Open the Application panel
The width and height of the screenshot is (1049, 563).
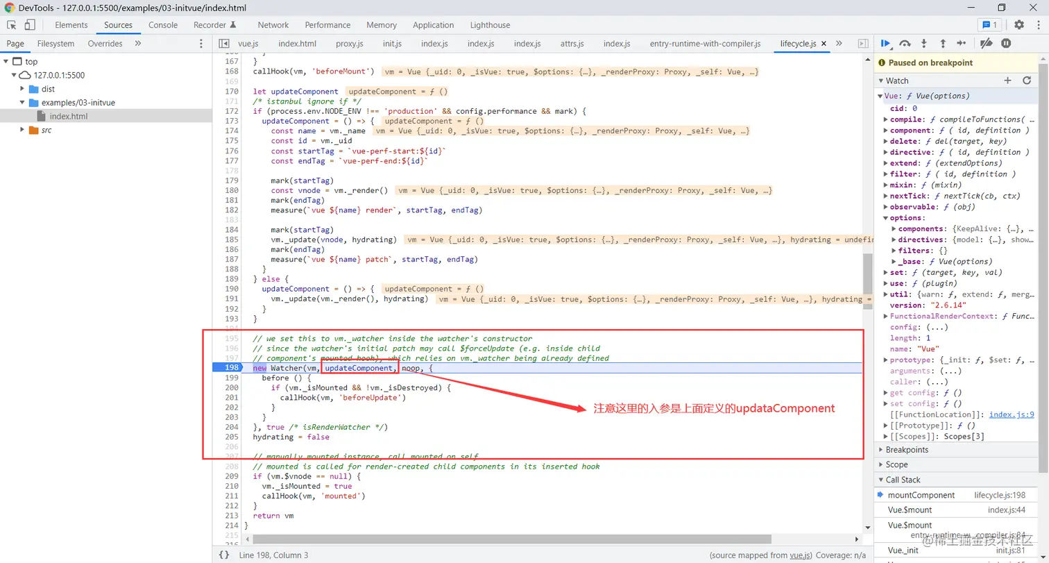pyautogui.click(x=433, y=25)
